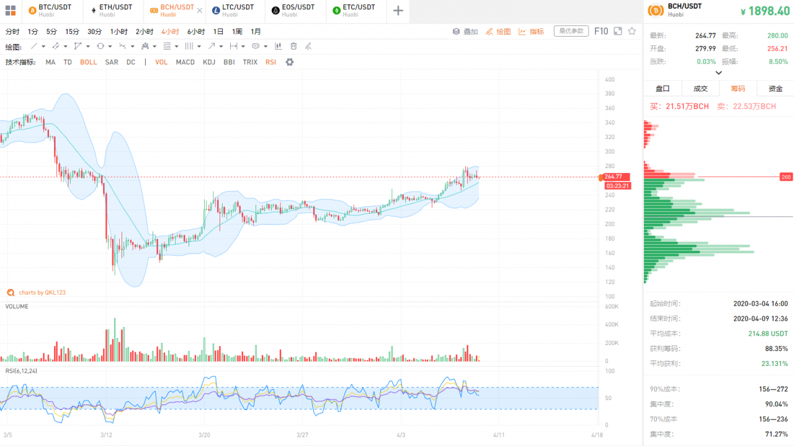Expand more price details chevron
Image resolution: width=794 pixels, height=446 pixels.
(718, 73)
